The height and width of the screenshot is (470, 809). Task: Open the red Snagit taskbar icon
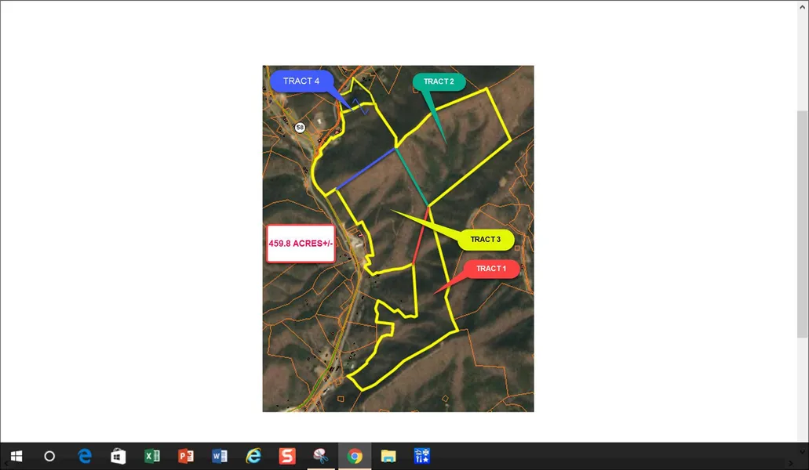pos(287,456)
